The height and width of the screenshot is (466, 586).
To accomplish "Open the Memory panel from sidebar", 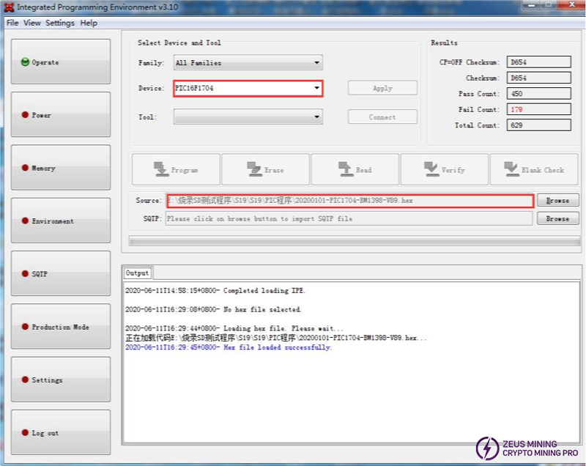I will pos(61,169).
